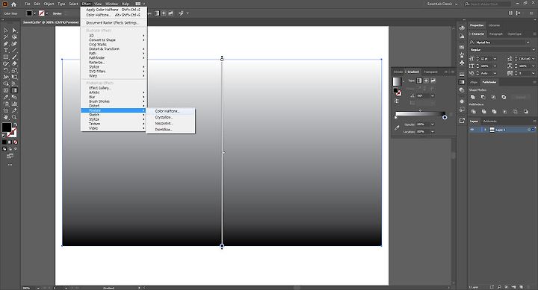Click the Search Adobe Stock field
The width and height of the screenshot is (538, 290).
coord(487,4)
